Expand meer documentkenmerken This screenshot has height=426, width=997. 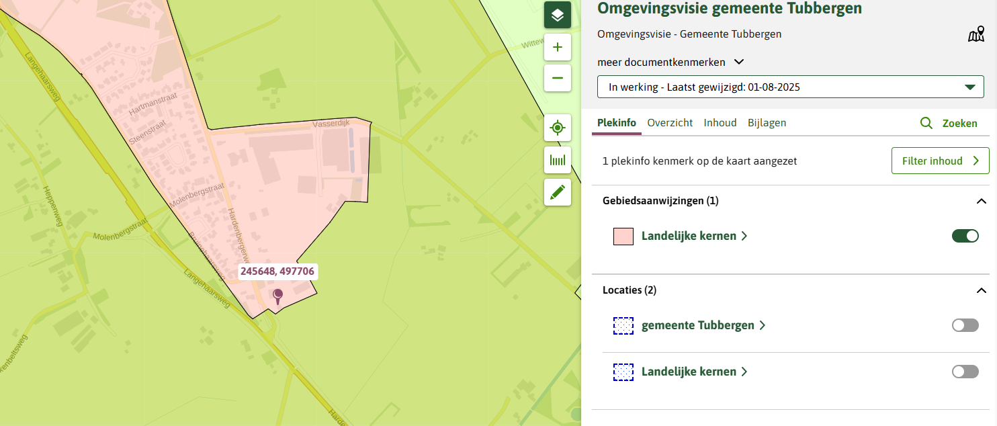[670, 62]
